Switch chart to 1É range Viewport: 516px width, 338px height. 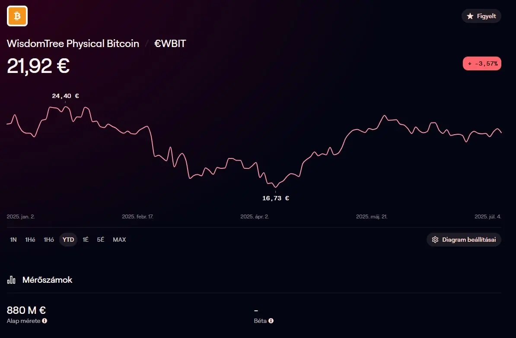pyautogui.click(x=86, y=240)
